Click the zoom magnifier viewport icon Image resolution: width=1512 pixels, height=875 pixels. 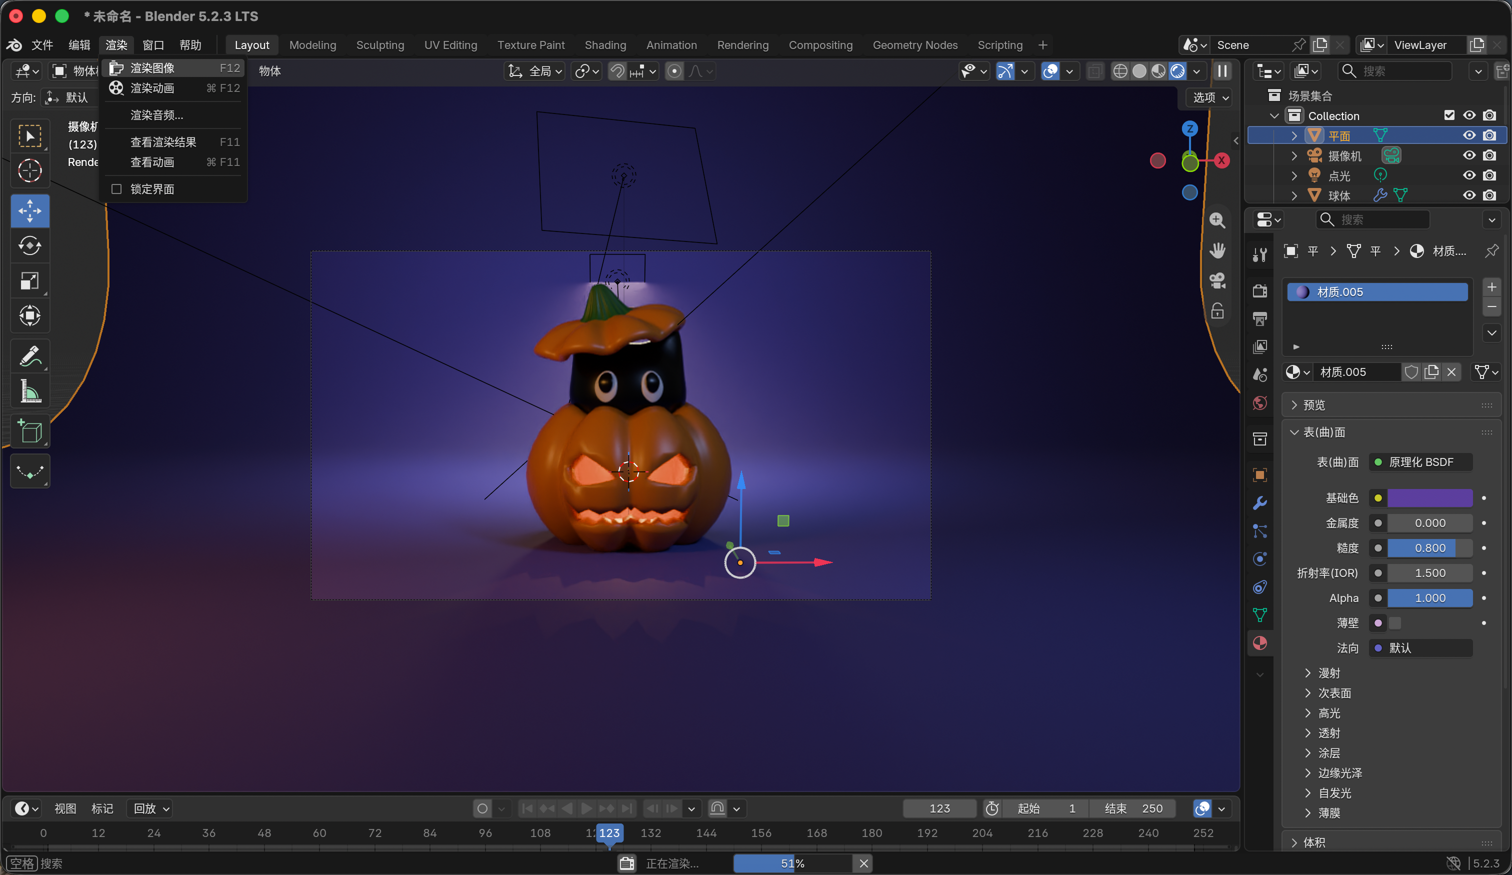[x=1217, y=220]
